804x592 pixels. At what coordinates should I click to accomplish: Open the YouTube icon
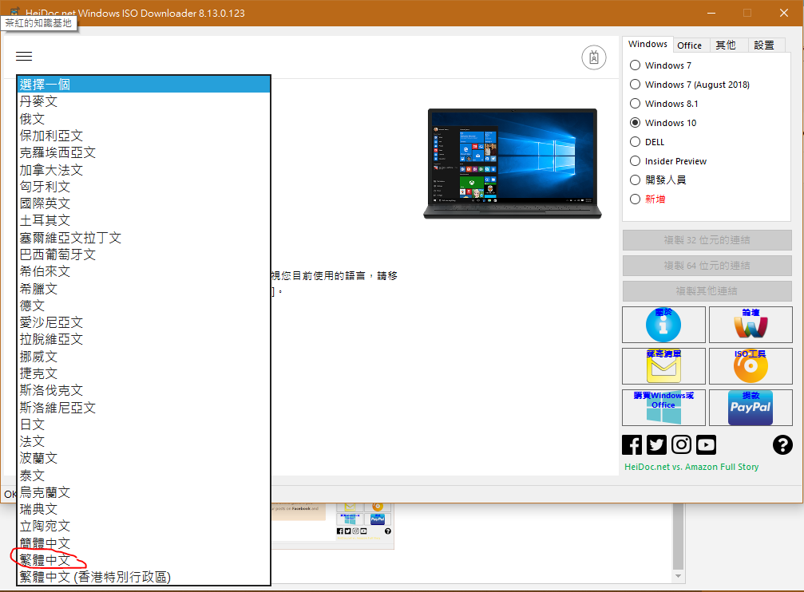click(x=706, y=445)
